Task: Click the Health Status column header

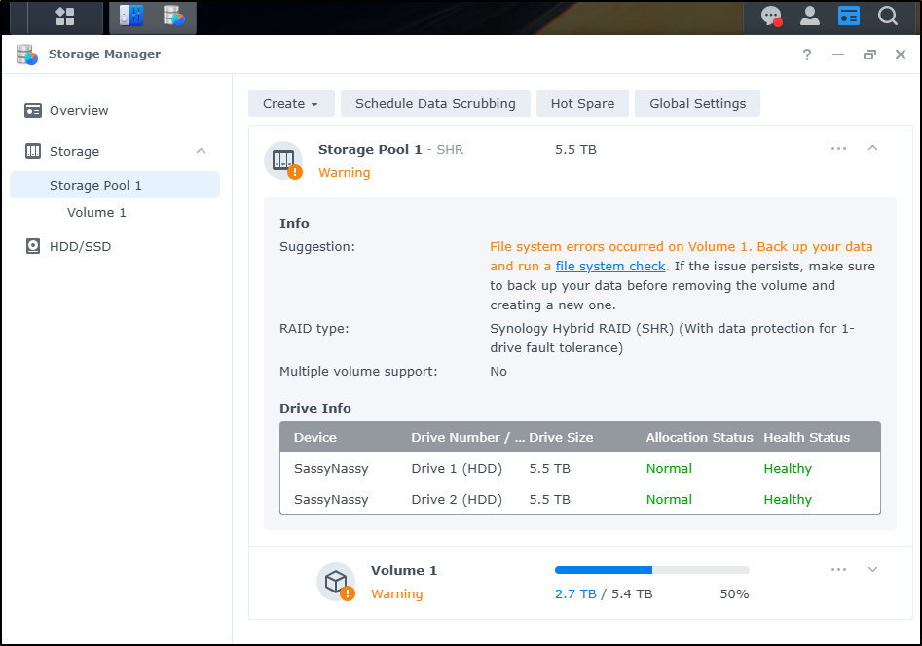Action: coord(807,438)
